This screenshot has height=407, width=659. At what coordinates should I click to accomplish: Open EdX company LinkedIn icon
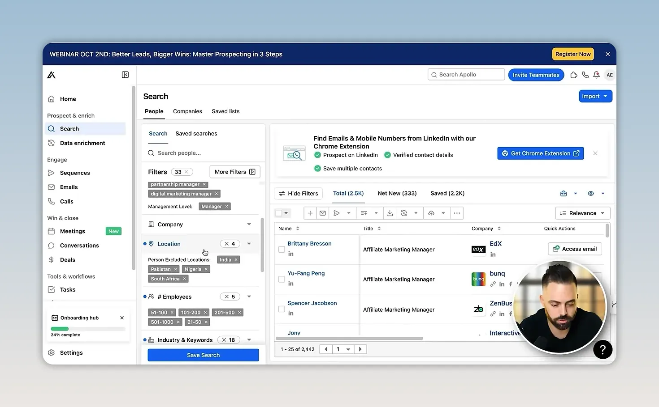pyautogui.click(x=493, y=254)
